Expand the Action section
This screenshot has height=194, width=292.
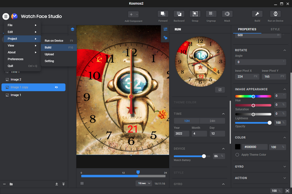click(x=284, y=178)
